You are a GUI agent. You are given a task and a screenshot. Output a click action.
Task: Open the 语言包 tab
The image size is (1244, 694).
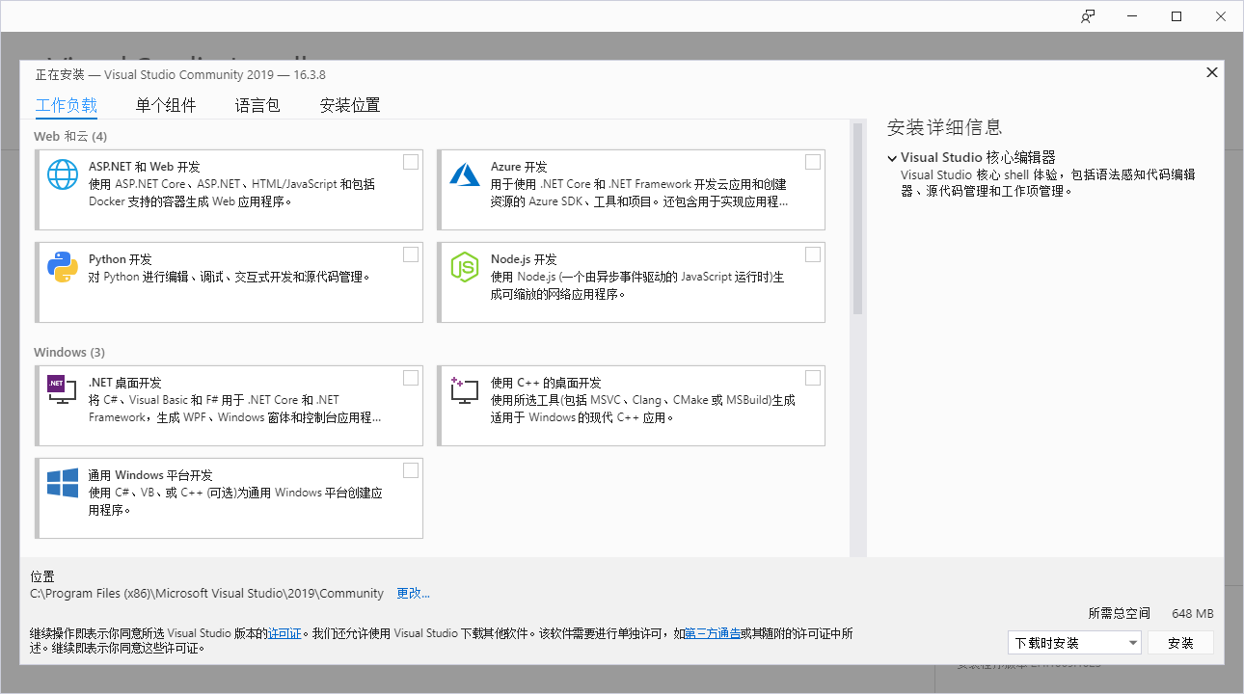click(x=257, y=105)
